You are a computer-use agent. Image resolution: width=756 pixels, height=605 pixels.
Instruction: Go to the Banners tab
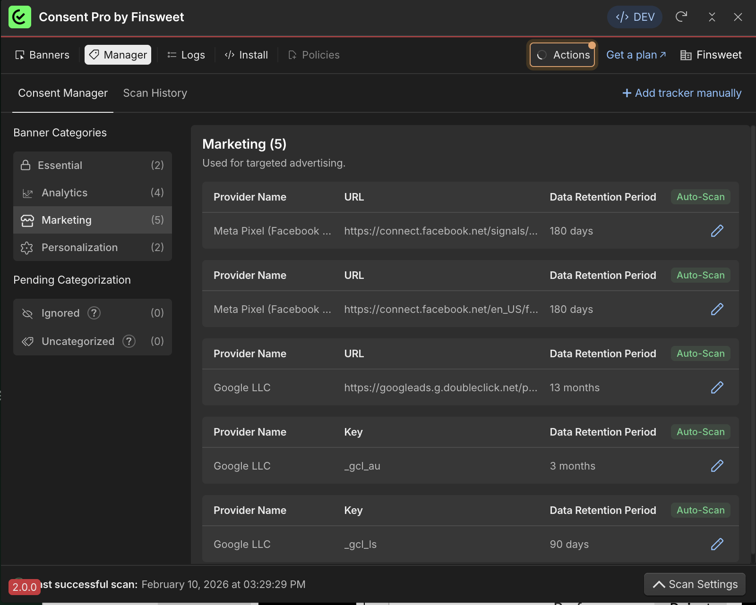point(42,55)
